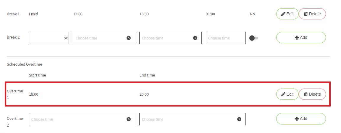Add the Overtime 2 entry
Image resolution: width=341 pixels, height=133 pixels.
point(301,119)
